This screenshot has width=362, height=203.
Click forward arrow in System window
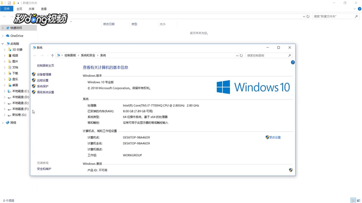point(42,56)
